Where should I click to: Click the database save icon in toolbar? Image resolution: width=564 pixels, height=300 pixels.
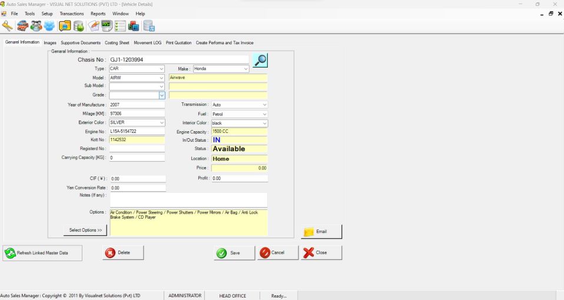(149, 26)
